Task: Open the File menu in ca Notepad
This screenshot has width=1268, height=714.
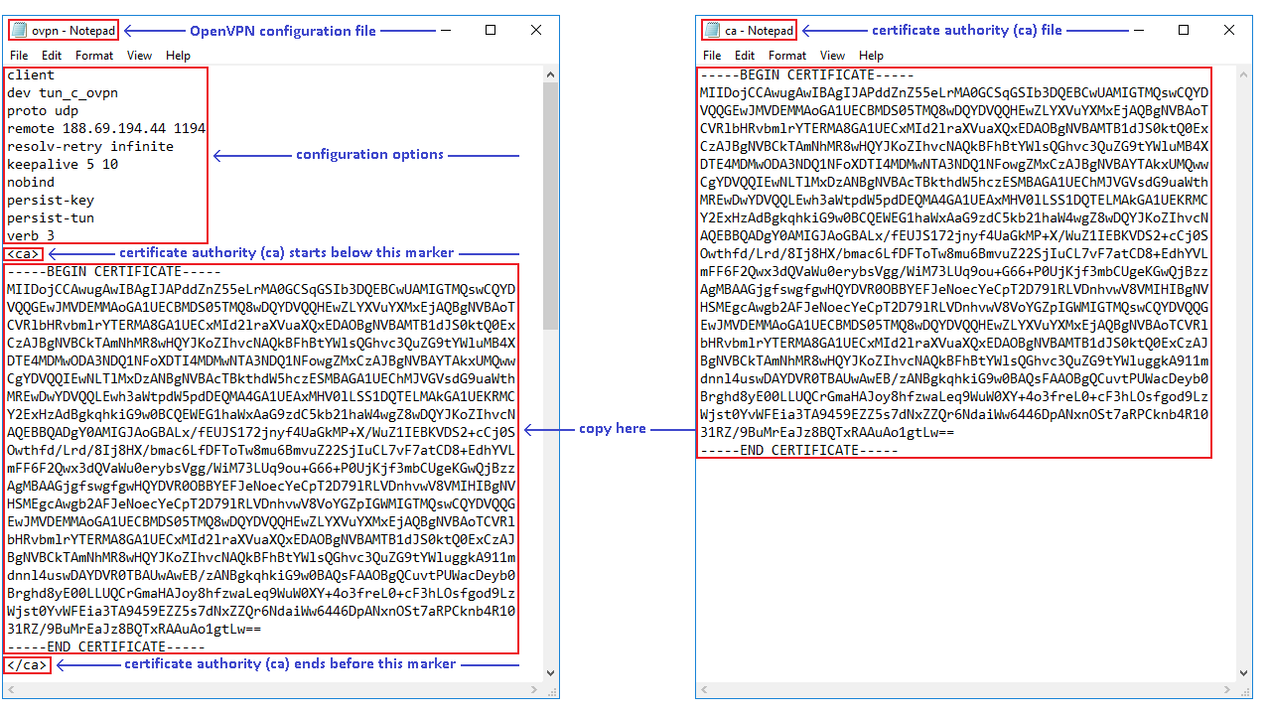Action: tap(712, 56)
